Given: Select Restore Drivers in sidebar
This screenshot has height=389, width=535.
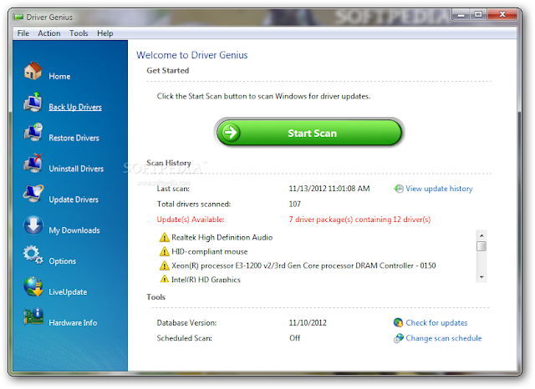Looking at the screenshot, I should tap(74, 138).
